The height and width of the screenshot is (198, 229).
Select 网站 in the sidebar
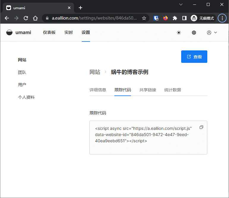(x=22, y=60)
